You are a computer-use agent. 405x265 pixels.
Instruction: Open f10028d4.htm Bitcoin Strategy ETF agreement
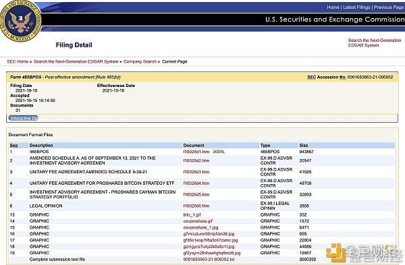pos(196,183)
